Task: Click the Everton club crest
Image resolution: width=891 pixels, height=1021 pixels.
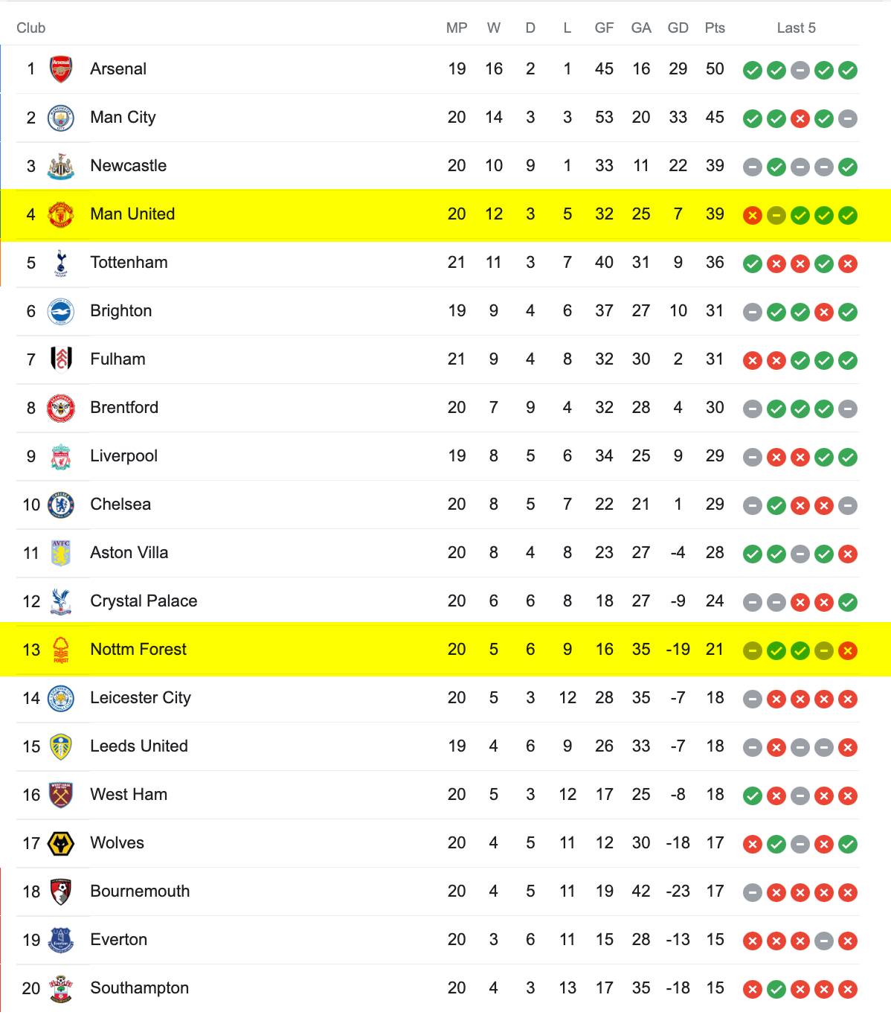Action: [61, 940]
